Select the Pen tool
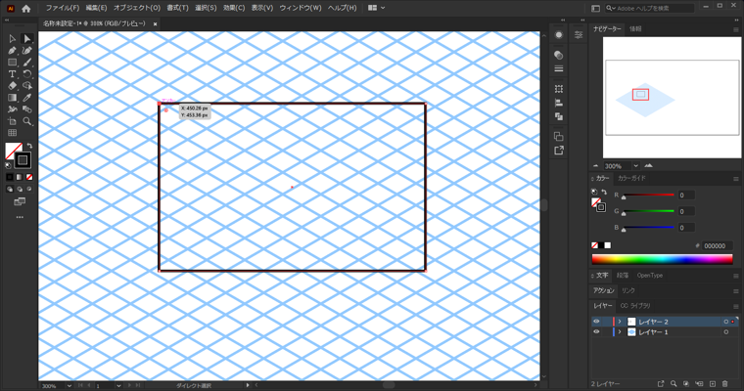 13,51
